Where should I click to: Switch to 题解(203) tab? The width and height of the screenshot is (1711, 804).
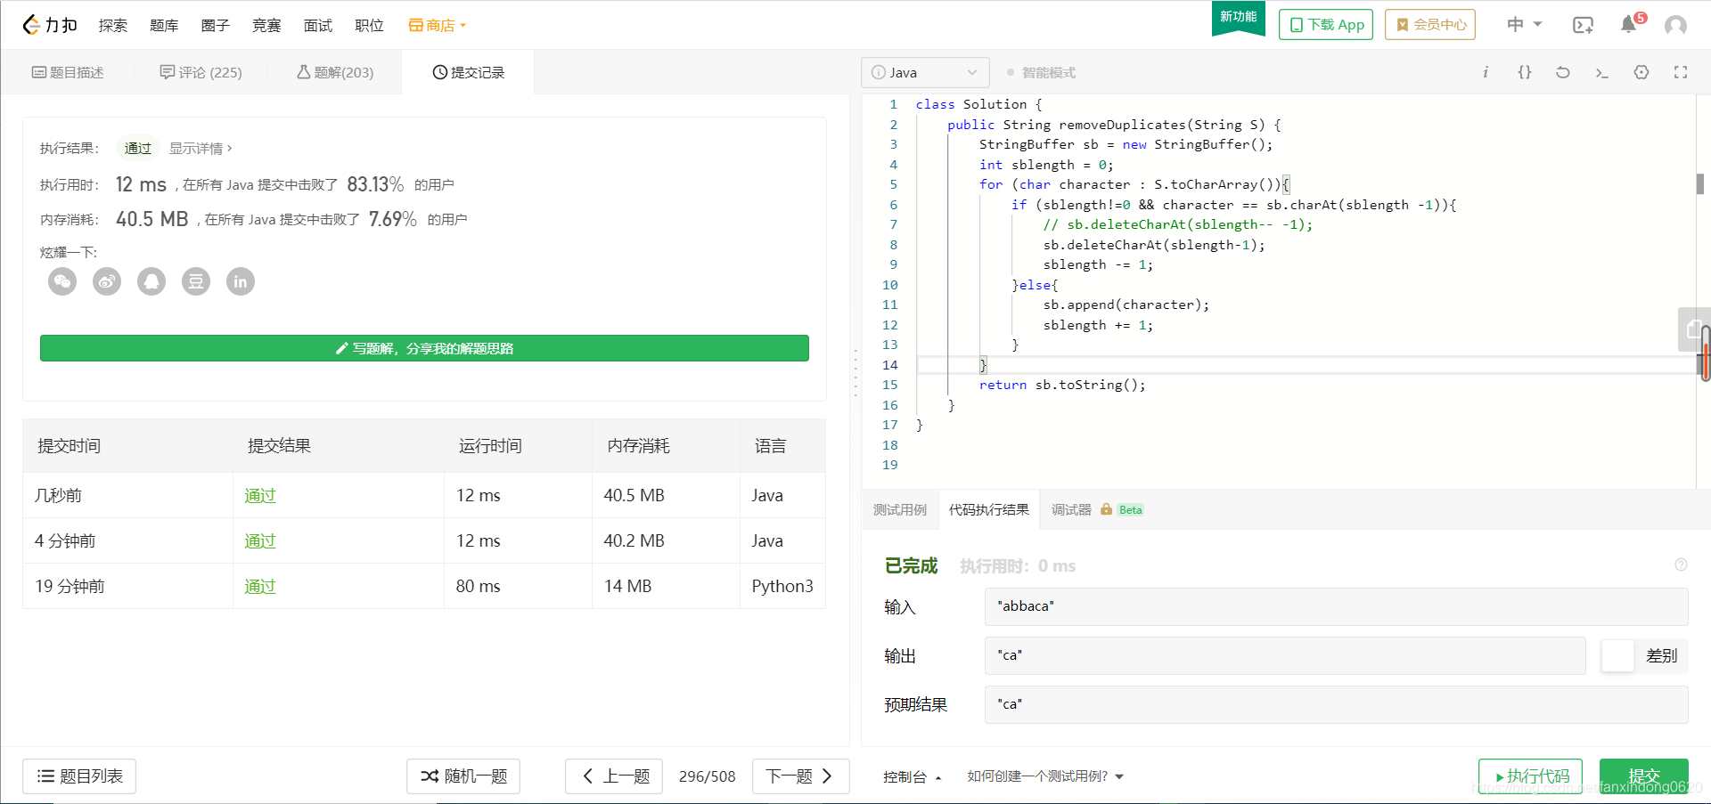(335, 72)
